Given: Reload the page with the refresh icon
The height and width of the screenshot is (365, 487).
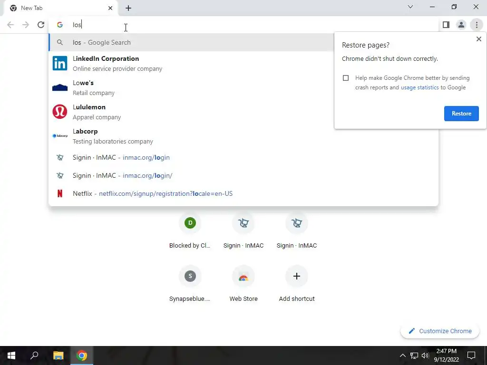Looking at the screenshot, I should (41, 25).
